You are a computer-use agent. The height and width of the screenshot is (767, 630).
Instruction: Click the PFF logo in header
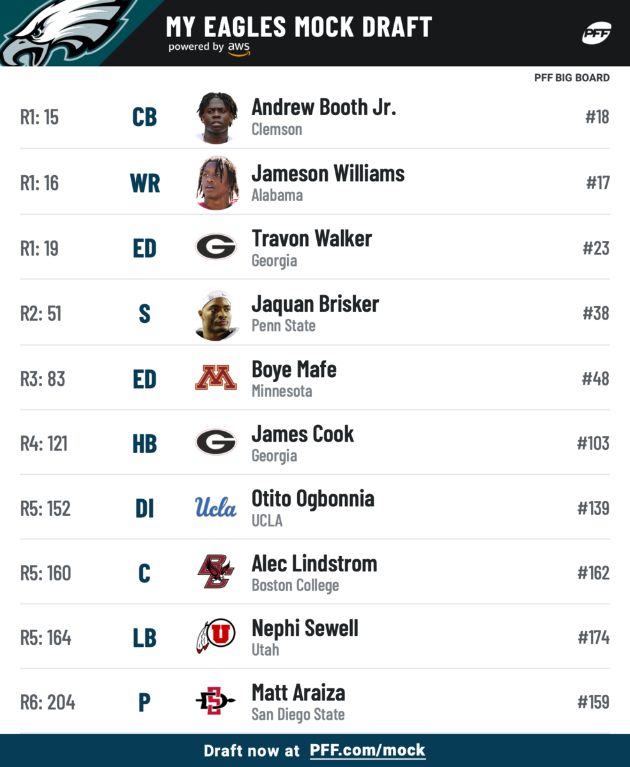(x=596, y=33)
